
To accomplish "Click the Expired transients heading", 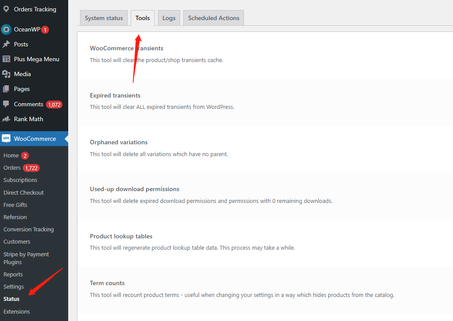I will [x=115, y=95].
